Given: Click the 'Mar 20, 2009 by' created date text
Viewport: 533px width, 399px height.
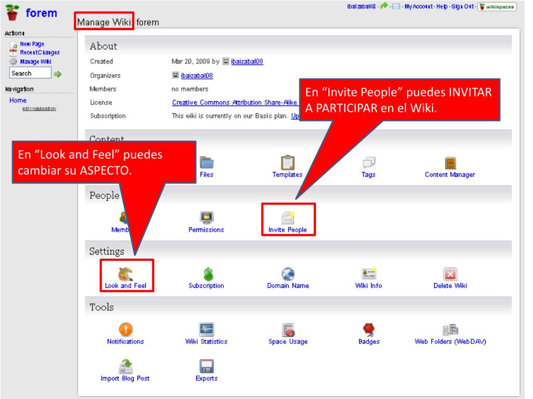Looking at the screenshot, I should click(x=196, y=61).
